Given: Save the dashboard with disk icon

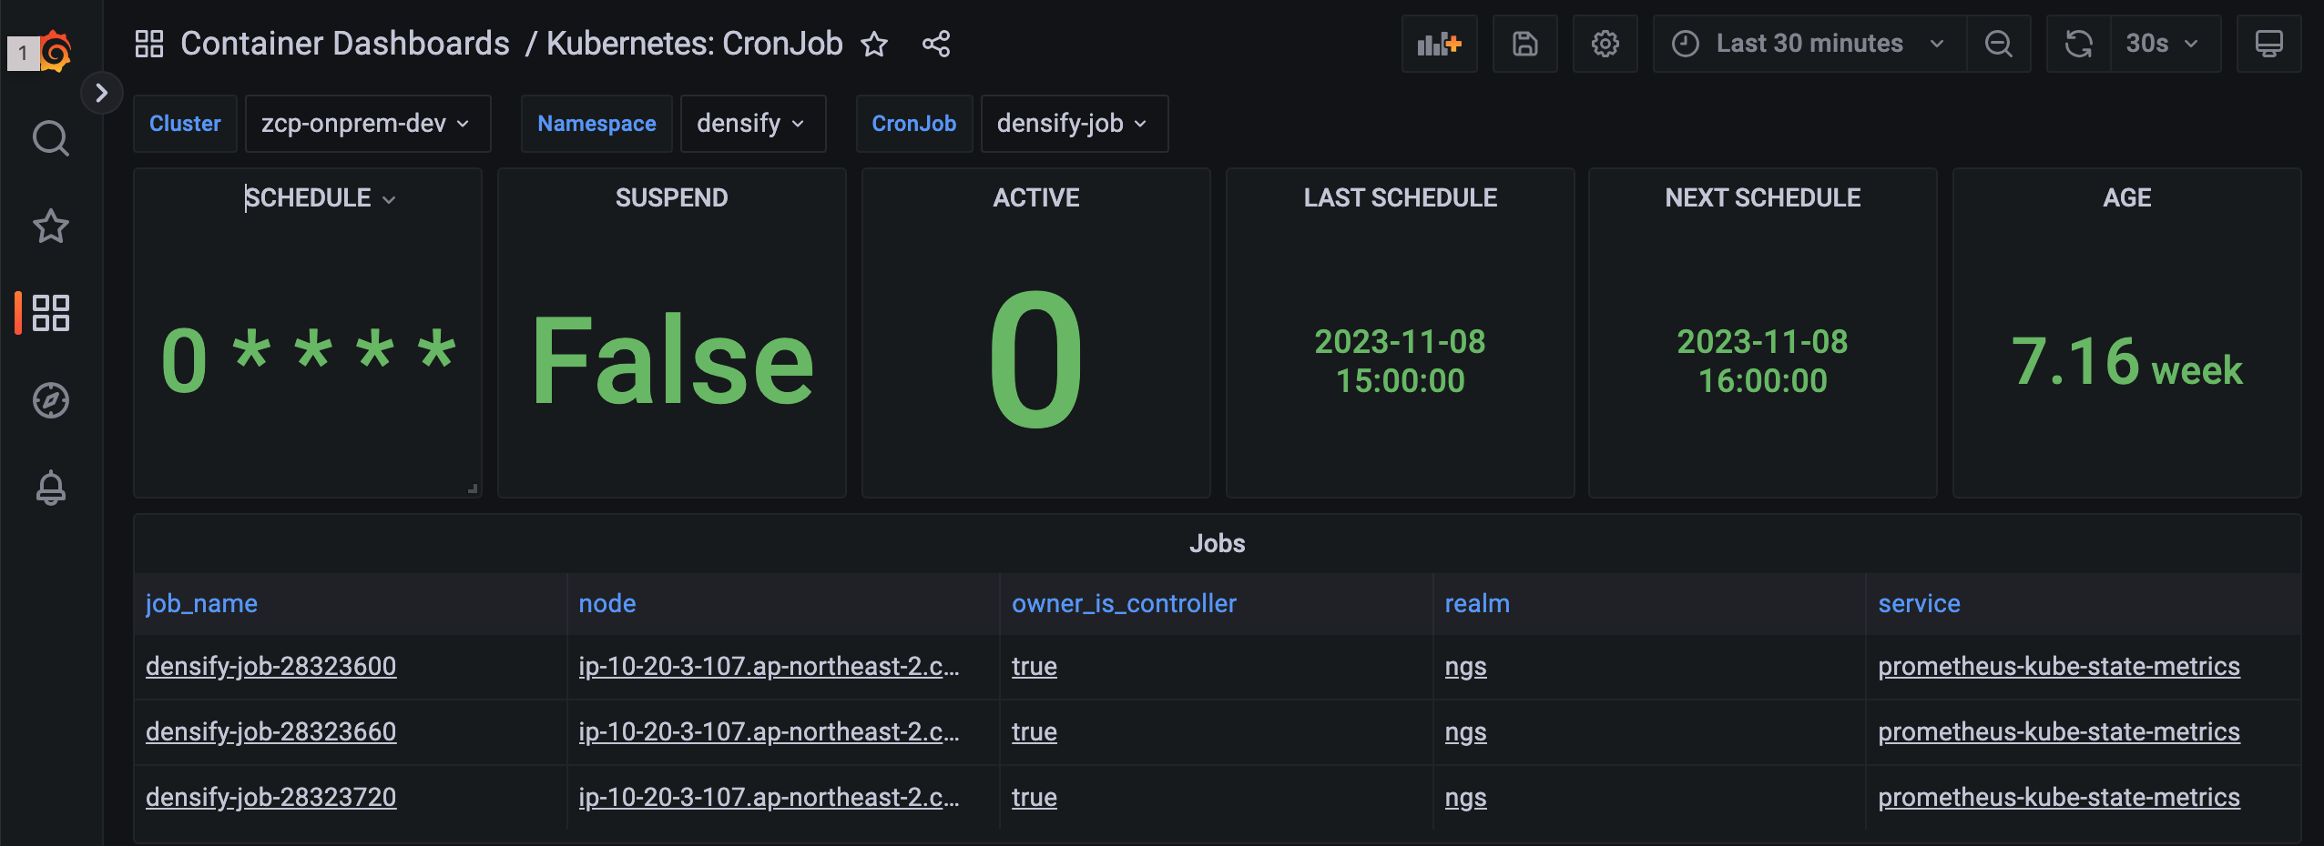Looking at the screenshot, I should pyautogui.click(x=1525, y=44).
